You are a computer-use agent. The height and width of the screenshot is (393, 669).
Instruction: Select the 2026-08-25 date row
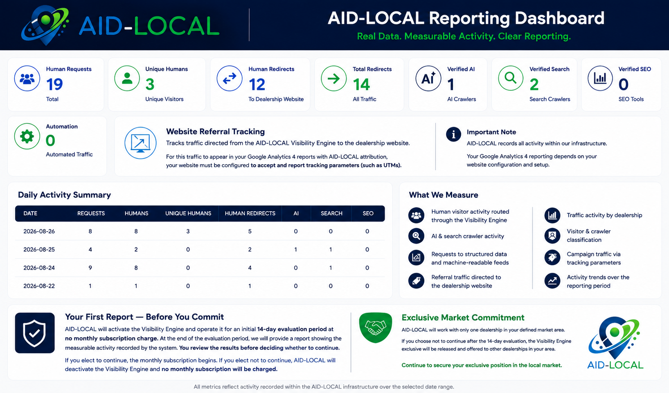200,249
